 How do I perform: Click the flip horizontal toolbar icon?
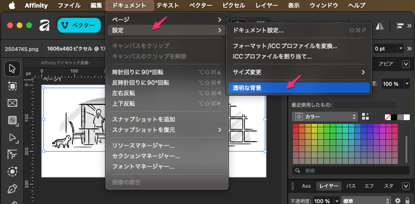pos(381,26)
